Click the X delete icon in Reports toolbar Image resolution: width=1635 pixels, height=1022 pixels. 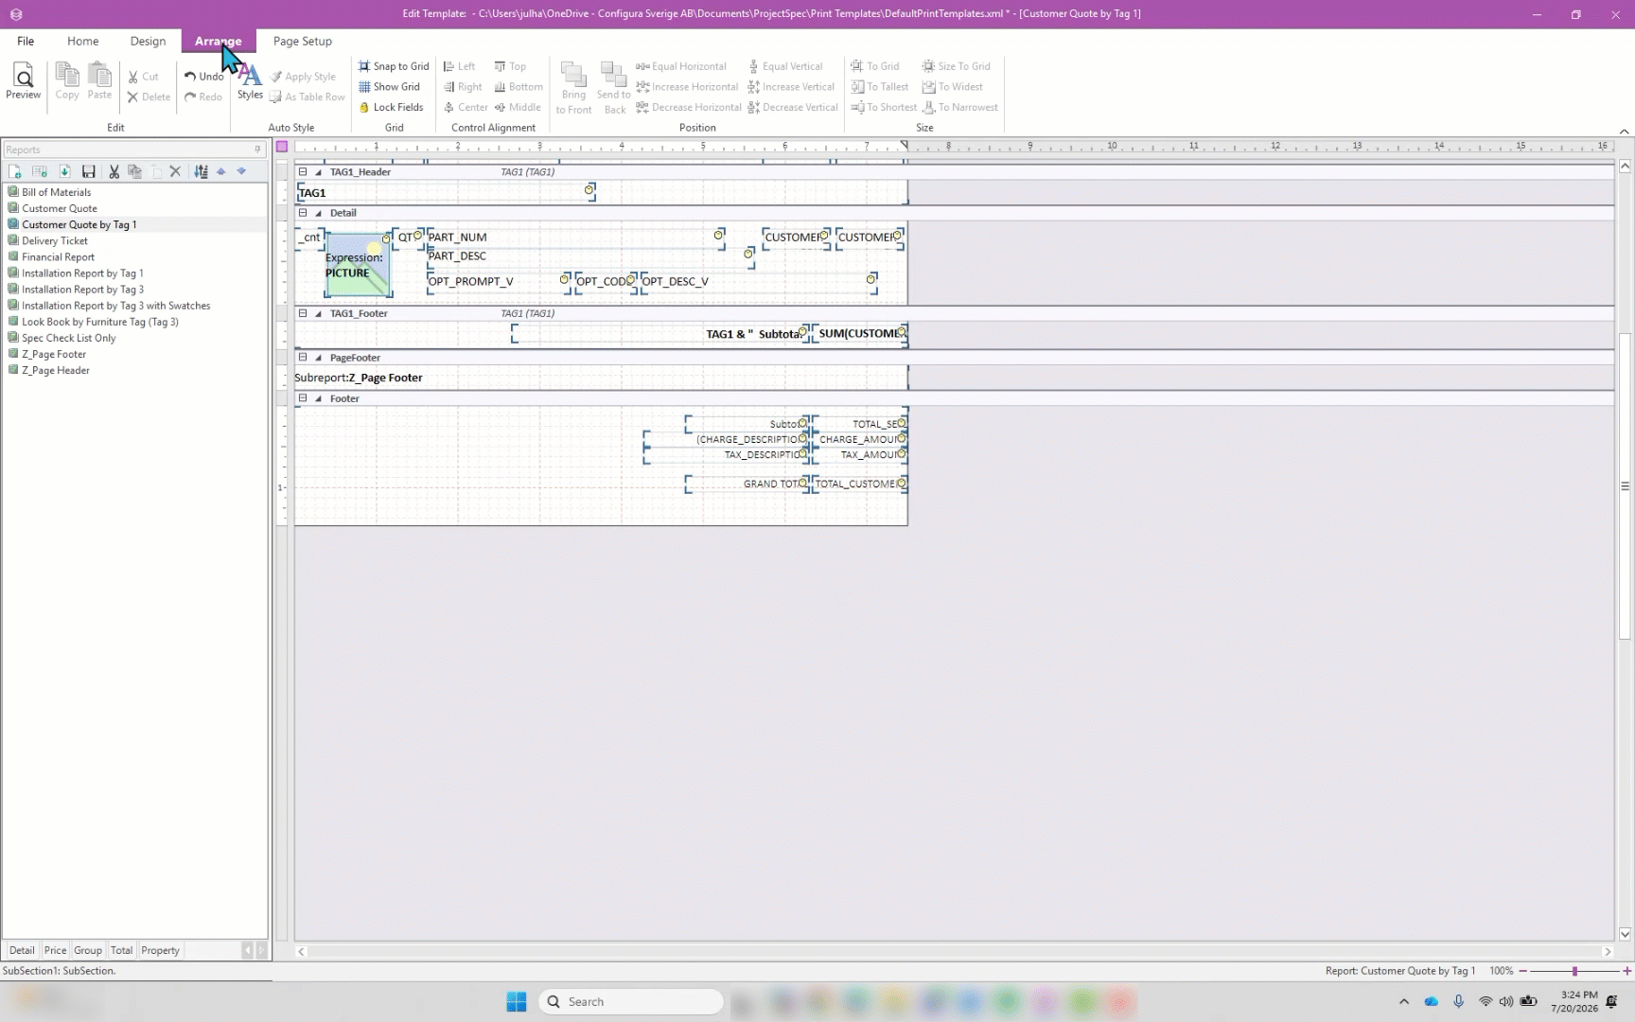175,171
